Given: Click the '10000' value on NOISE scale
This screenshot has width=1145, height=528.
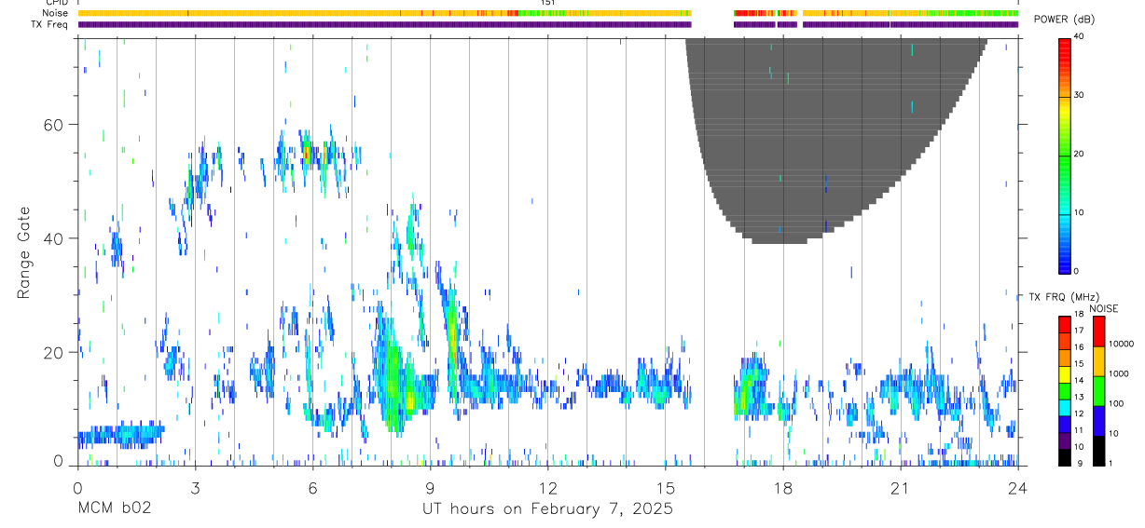Looking at the screenshot, I should tap(1121, 344).
